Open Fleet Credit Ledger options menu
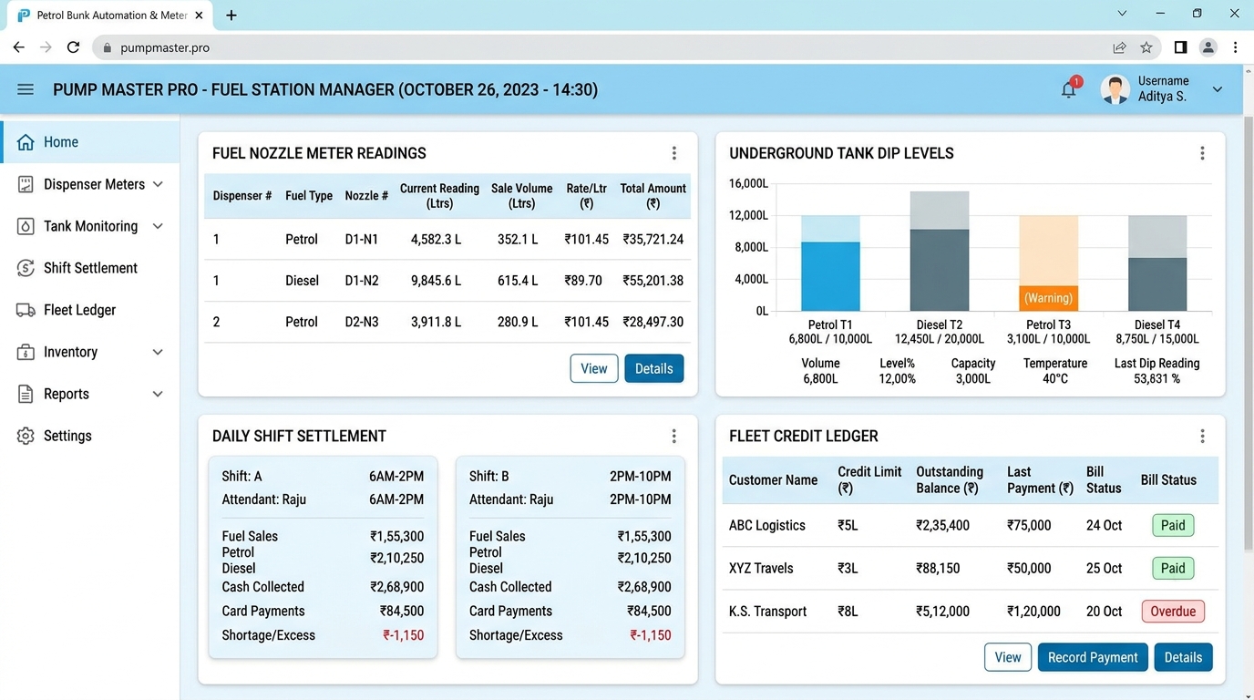The image size is (1254, 700). pyautogui.click(x=1202, y=437)
